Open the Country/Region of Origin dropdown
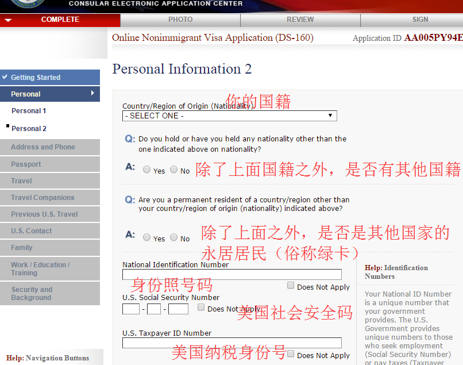463x365 pixels. point(229,116)
